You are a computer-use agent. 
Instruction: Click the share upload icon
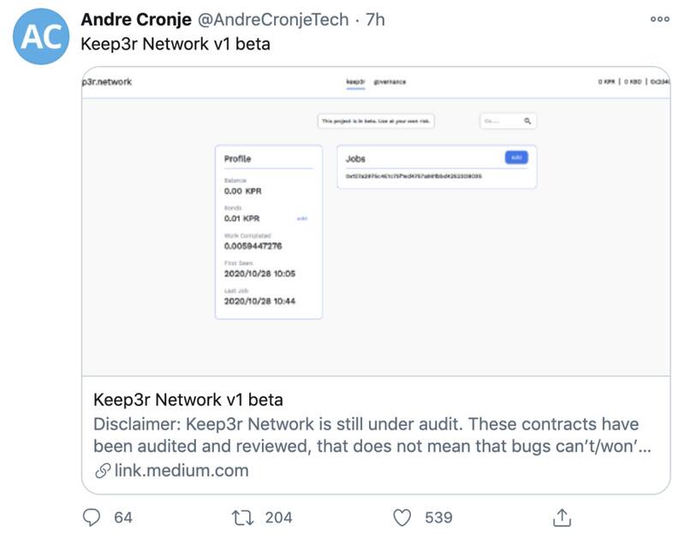click(x=562, y=517)
